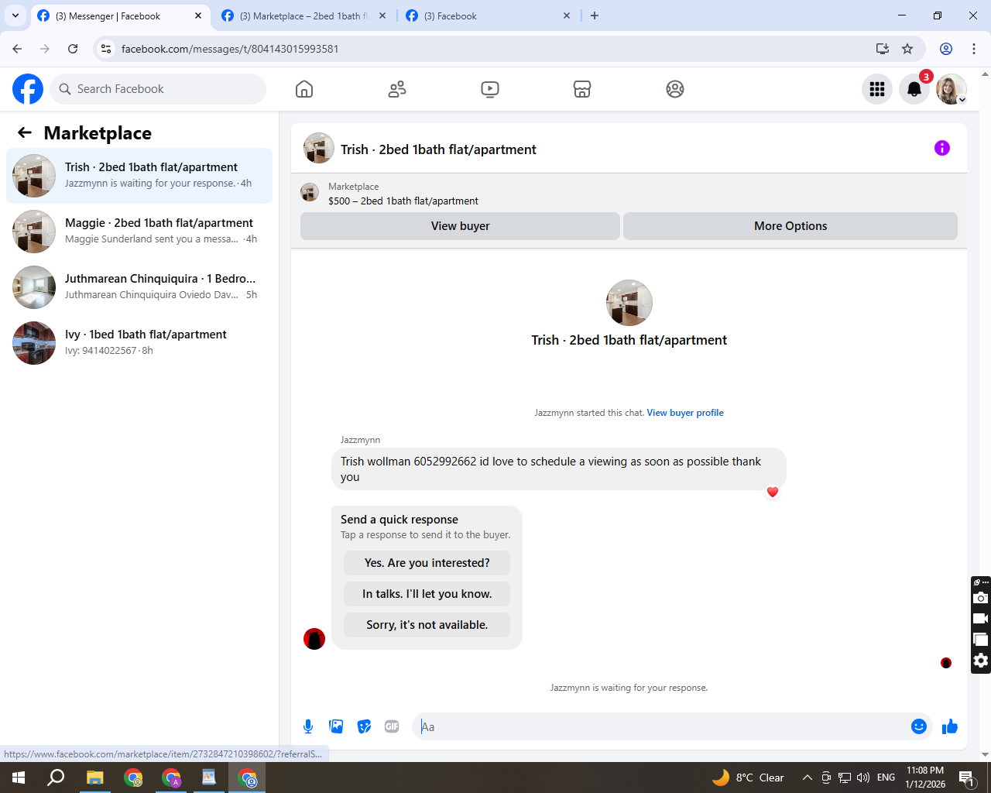Open the Menu grid icon
The height and width of the screenshot is (793, 991).
pos(877,89)
